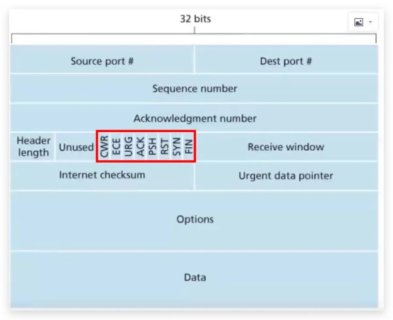Click the CWR flag bit
The image size is (393, 320).
click(x=104, y=147)
